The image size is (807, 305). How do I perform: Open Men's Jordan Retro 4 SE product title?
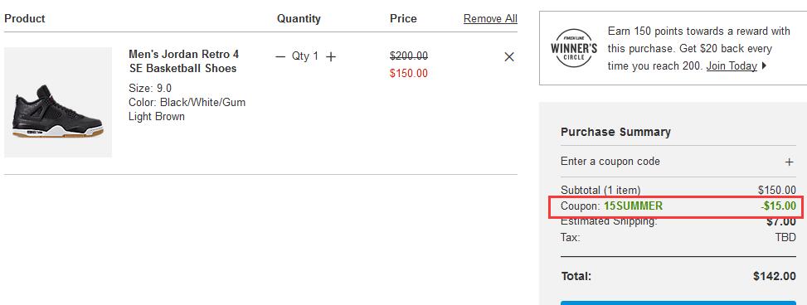tap(184, 61)
